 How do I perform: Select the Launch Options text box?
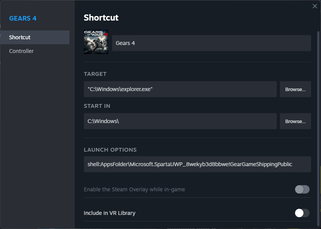coord(197,164)
